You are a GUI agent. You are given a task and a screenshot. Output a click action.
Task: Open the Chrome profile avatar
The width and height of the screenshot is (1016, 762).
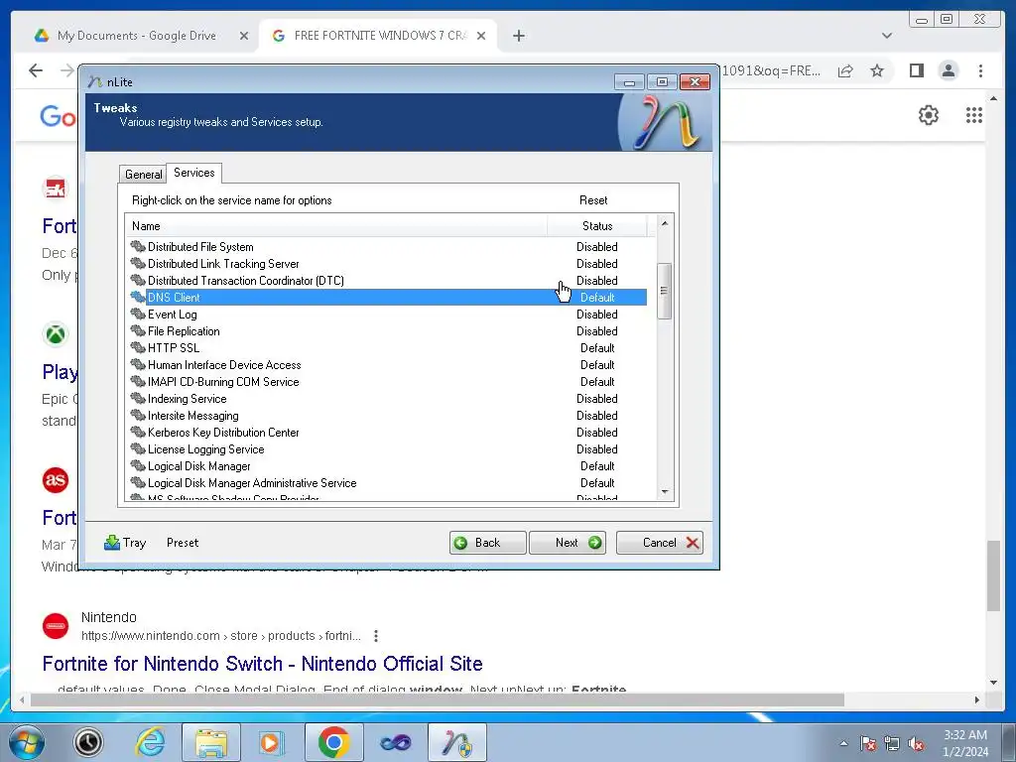(x=948, y=70)
